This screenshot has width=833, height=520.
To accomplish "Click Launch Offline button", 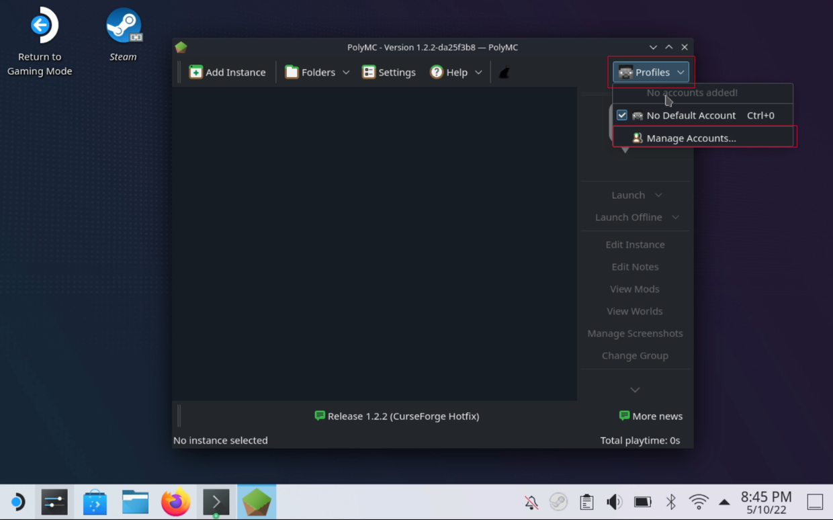I will click(x=629, y=217).
